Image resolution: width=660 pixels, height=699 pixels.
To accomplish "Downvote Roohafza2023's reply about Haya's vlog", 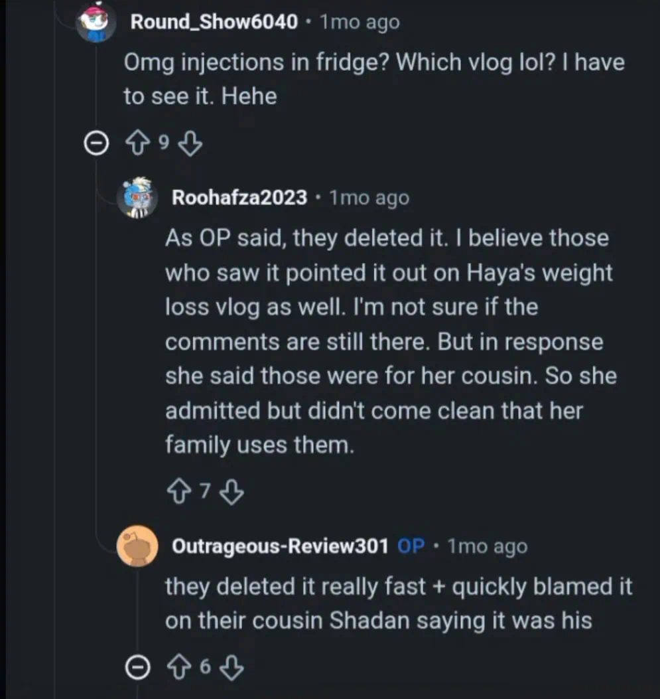I will (x=231, y=492).
